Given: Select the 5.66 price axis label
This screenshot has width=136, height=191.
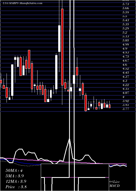Looking at the screenshot, I should tap(126, 8).
